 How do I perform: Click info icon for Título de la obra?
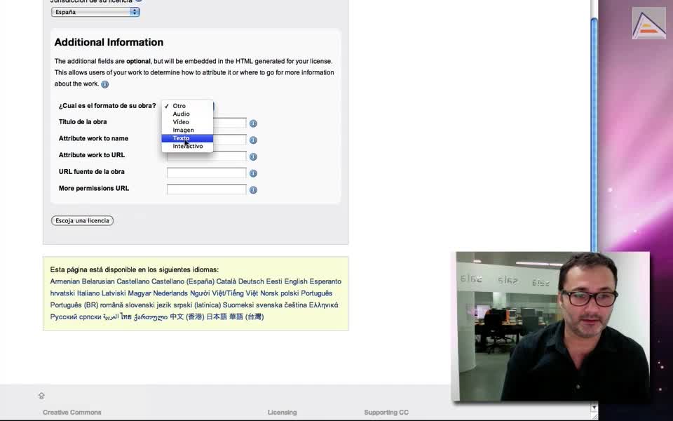click(x=253, y=123)
